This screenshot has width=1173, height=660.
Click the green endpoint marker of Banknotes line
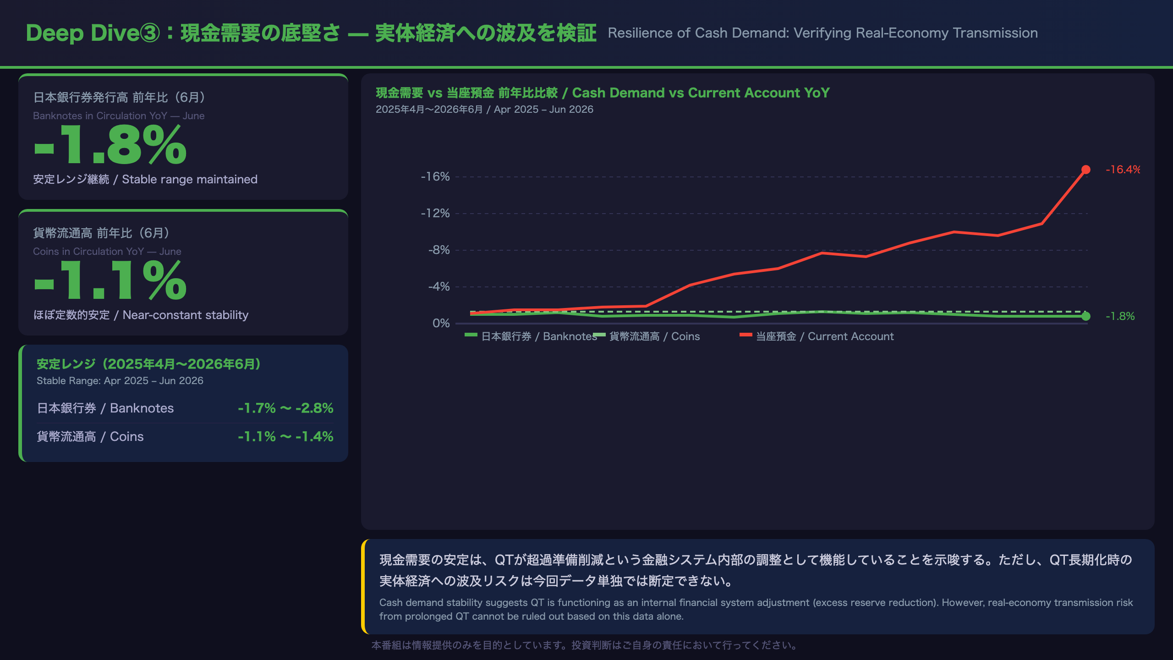point(1086,316)
